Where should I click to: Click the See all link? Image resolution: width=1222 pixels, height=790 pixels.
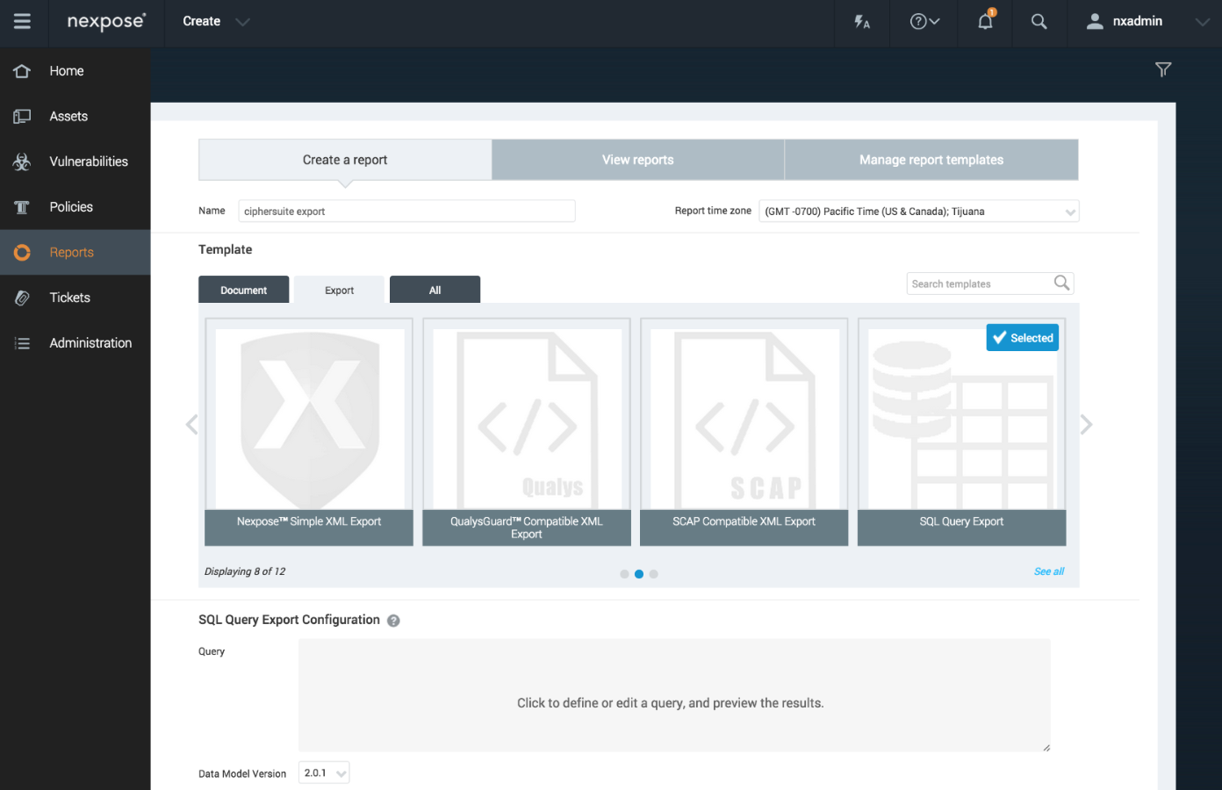1048,571
